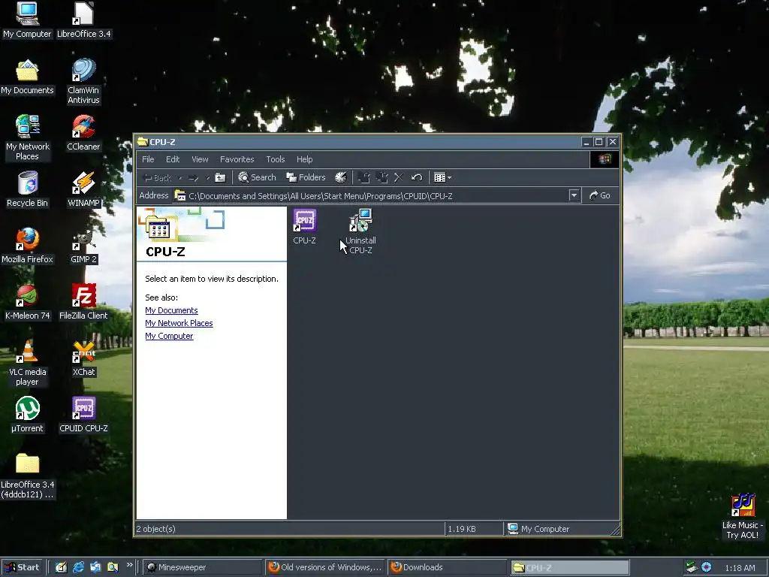Open the Forward history dropdown arrow
The height and width of the screenshot is (577, 769).
207,177
